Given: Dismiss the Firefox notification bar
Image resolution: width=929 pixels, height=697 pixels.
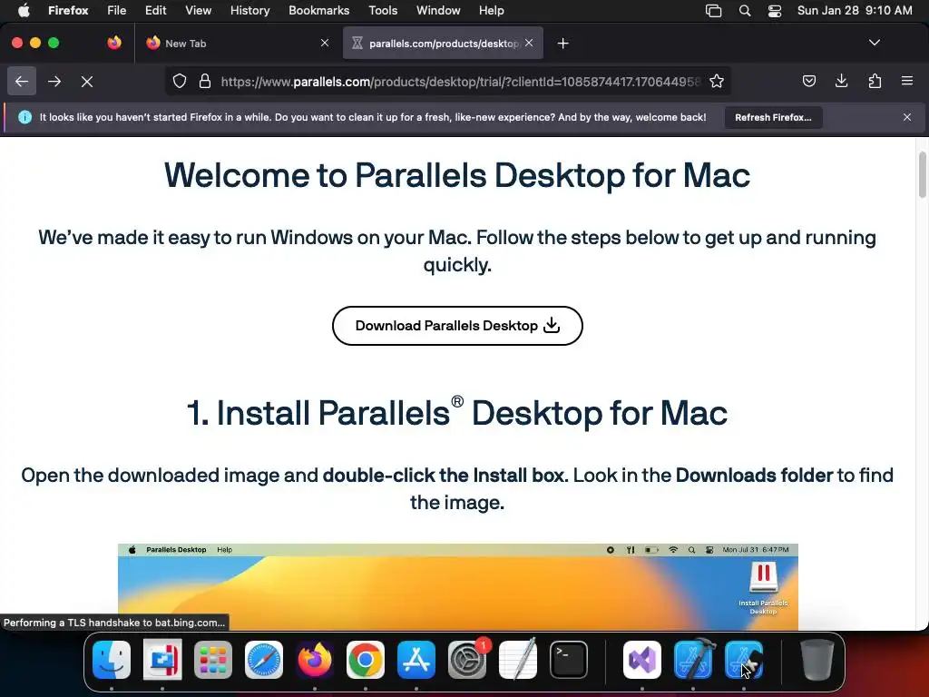Looking at the screenshot, I should click(x=907, y=117).
